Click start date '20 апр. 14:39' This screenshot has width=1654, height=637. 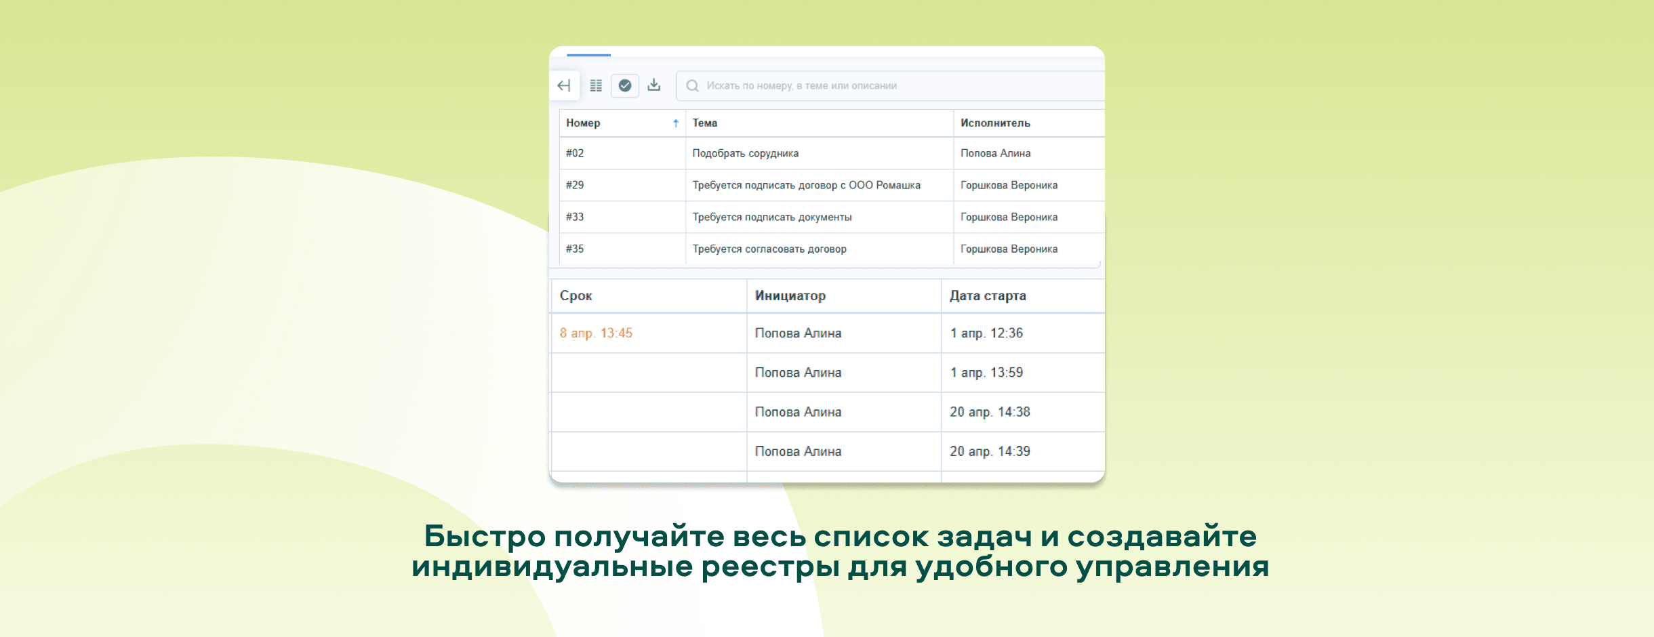pos(990,451)
